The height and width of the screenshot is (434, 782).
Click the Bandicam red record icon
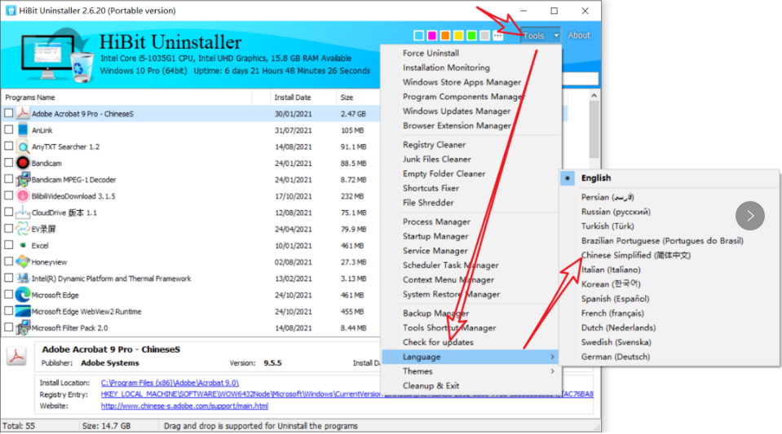tap(23, 163)
